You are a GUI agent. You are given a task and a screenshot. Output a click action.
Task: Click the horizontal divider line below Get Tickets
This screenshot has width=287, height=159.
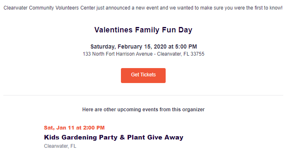[x=143, y=95]
